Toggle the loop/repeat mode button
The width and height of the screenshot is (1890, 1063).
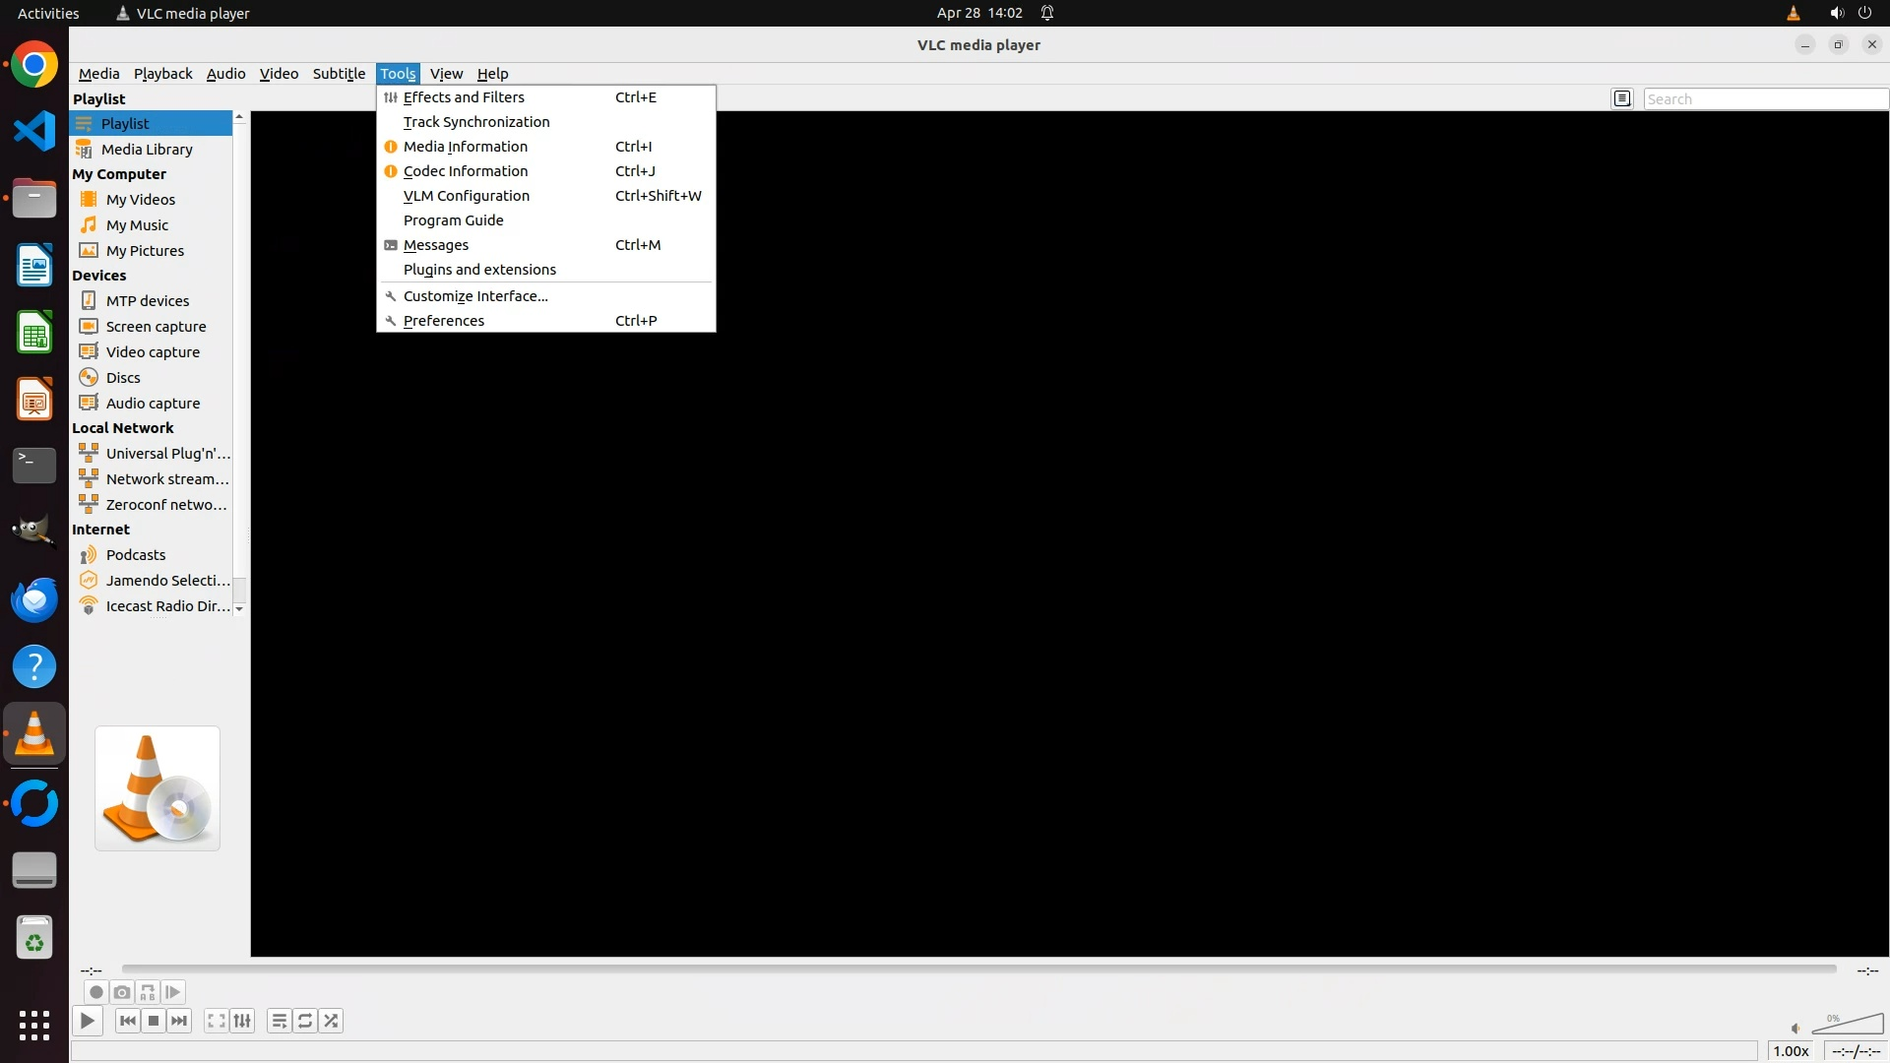[305, 1021]
